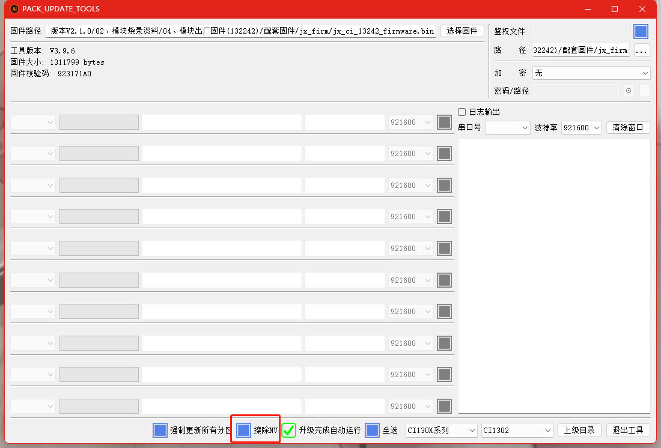Open the CI130X系列 chip series dropdown
This screenshot has height=448, width=661.
[441, 430]
